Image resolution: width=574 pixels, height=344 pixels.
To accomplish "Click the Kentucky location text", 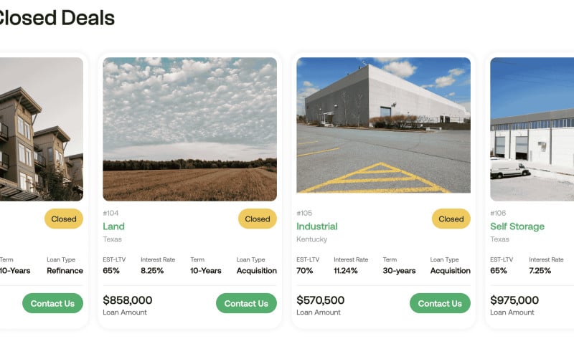I will tap(312, 239).
